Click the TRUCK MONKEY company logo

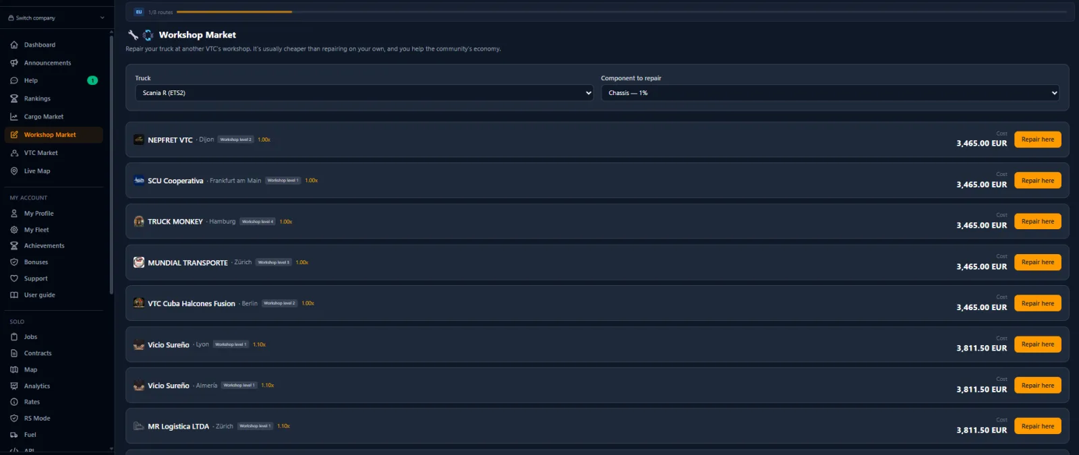pos(139,221)
